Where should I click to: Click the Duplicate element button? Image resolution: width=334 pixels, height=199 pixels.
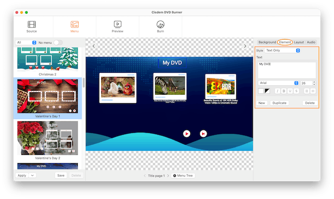(279, 103)
